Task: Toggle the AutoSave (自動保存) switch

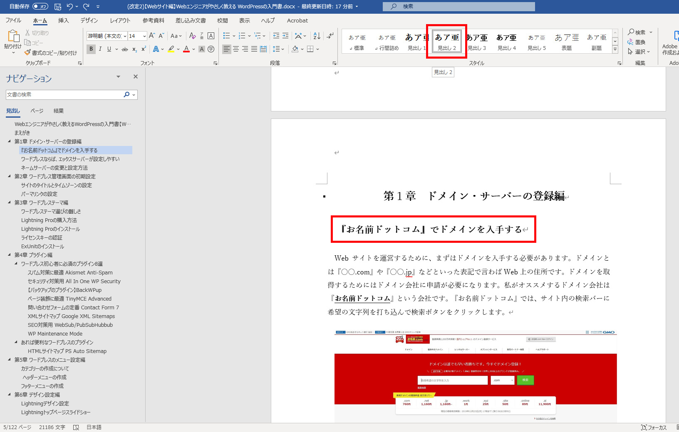Action: click(x=40, y=7)
